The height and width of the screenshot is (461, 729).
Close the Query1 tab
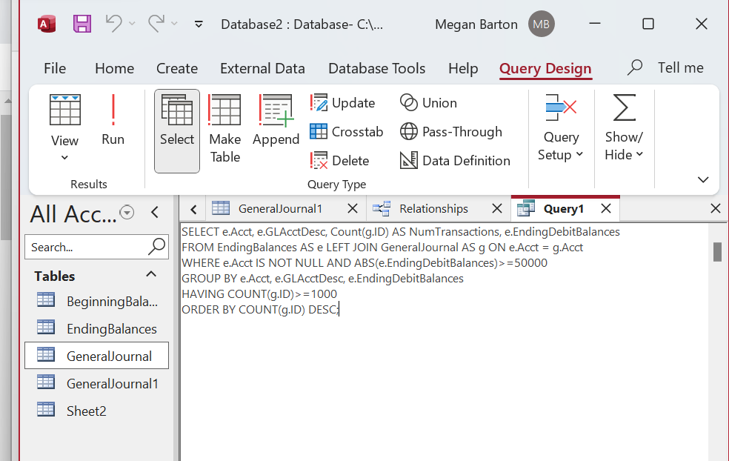(x=606, y=208)
